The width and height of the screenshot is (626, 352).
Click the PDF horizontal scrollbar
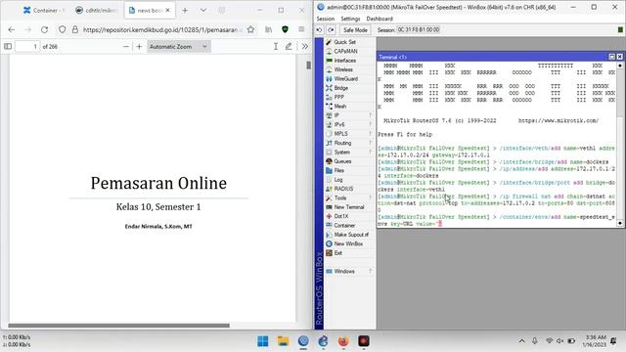click(x=118, y=326)
